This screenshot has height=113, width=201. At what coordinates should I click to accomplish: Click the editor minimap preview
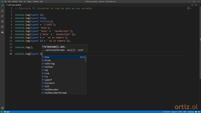tap(189, 8)
